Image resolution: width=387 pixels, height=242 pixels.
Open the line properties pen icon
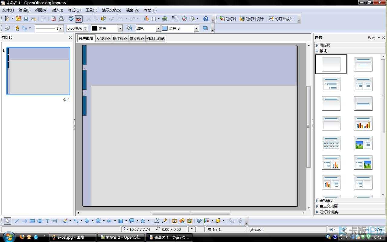[x=17, y=28]
